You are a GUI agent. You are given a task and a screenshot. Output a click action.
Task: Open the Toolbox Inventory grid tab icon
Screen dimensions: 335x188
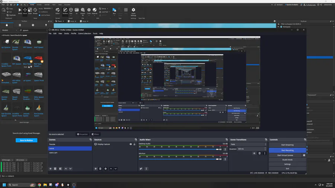[20, 25]
